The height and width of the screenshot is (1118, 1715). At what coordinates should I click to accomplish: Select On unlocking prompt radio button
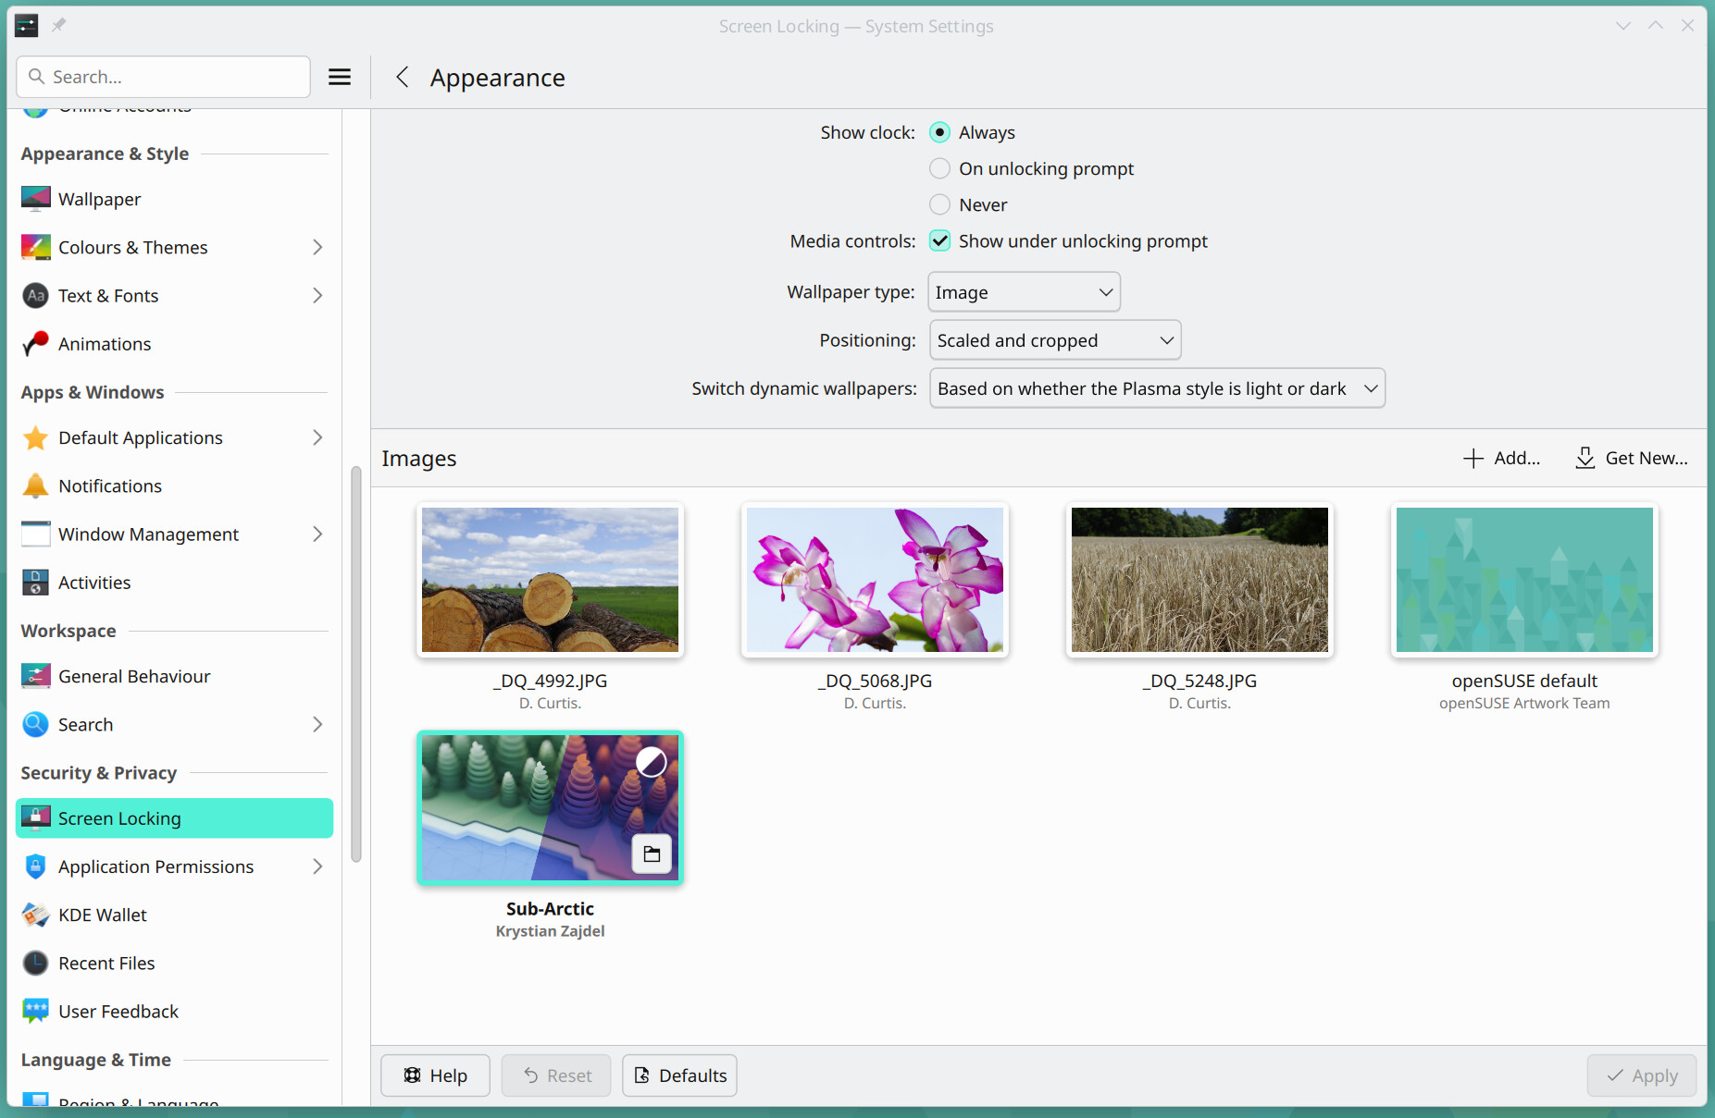(x=939, y=168)
